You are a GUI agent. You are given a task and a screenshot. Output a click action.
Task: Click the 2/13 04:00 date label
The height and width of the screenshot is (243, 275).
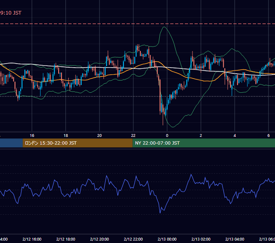[235, 239]
